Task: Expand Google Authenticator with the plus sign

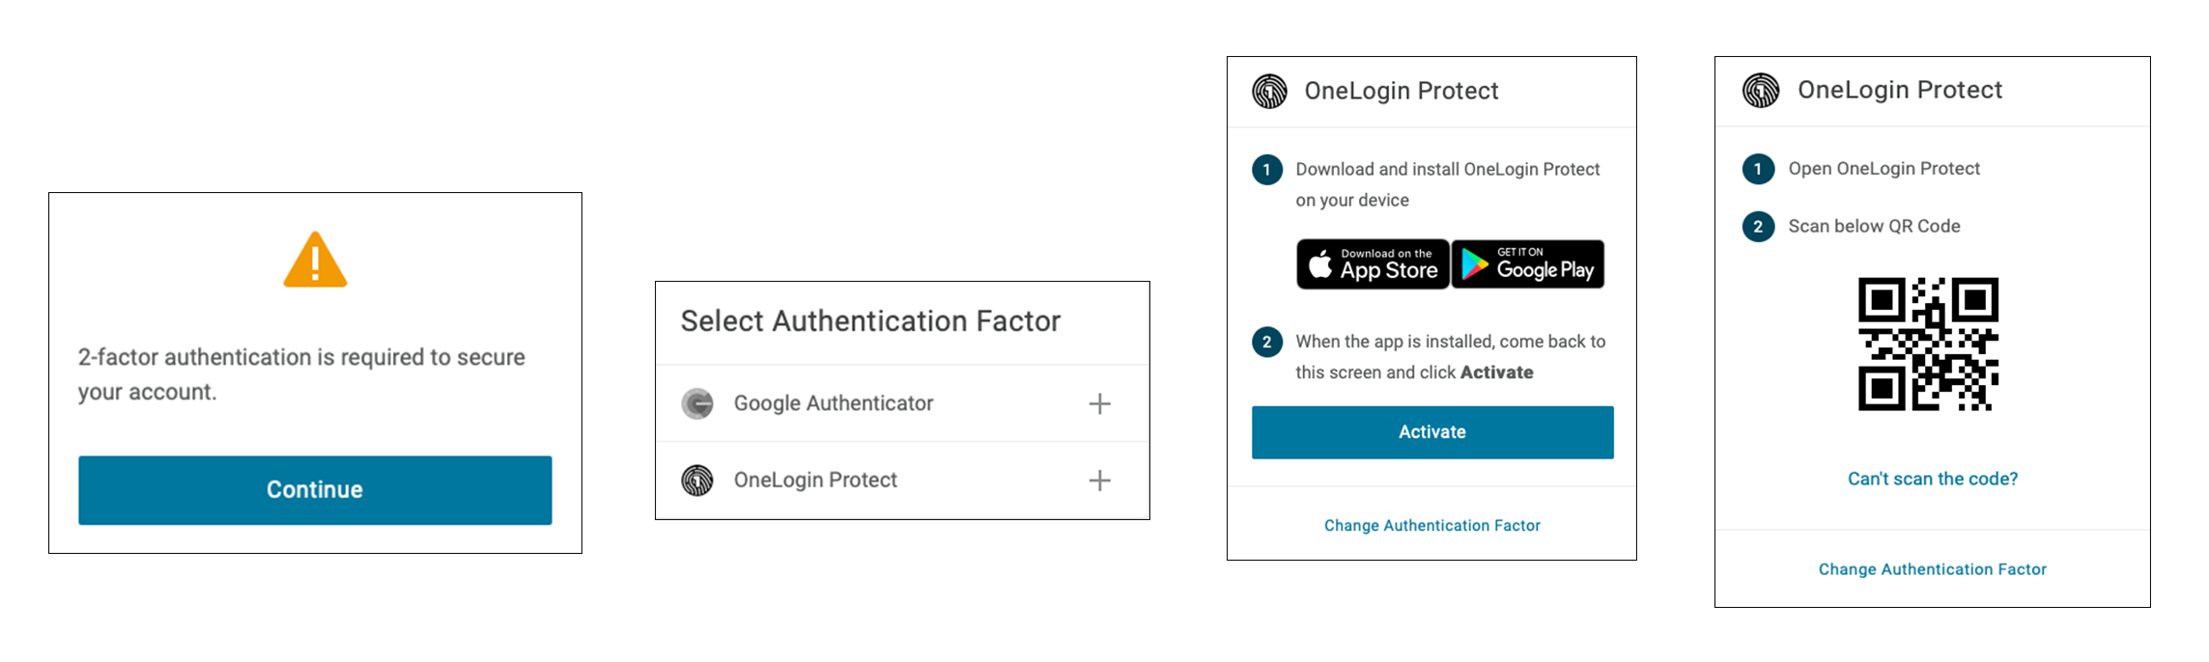Action: (x=1100, y=403)
